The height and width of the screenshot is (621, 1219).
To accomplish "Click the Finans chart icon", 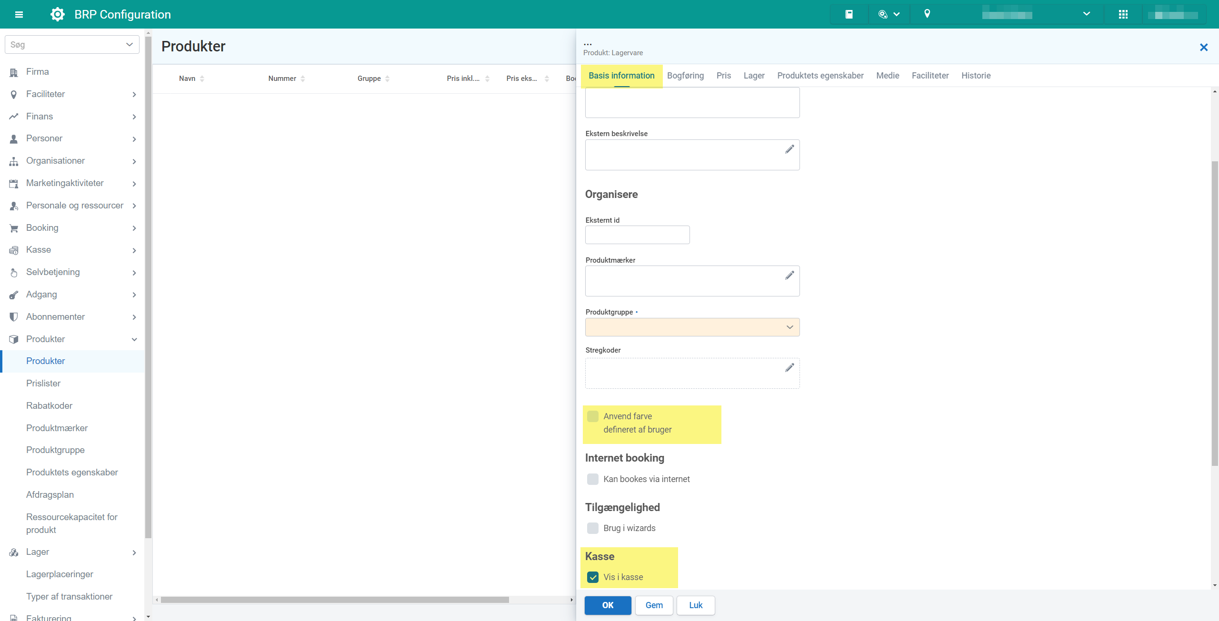I will pos(14,117).
